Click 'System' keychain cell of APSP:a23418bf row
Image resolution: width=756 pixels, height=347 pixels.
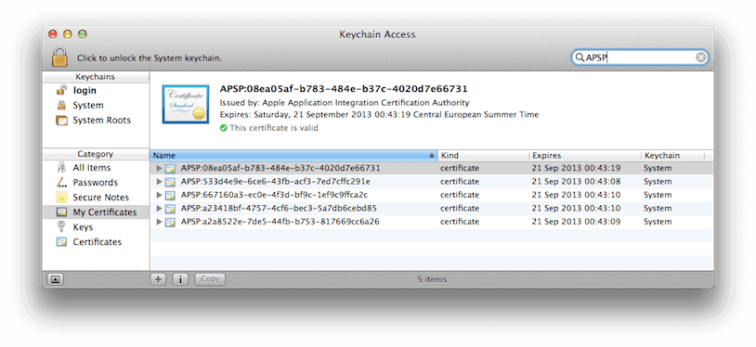coord(658,209)
